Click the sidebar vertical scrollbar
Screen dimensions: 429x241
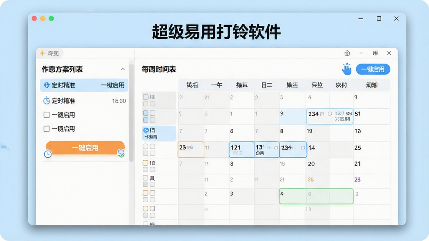pos(131,112)
